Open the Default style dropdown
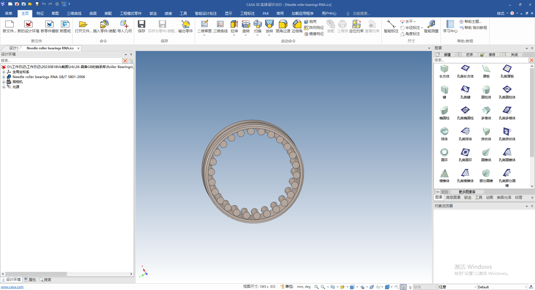535x290 pixels. tap(526, 287)
